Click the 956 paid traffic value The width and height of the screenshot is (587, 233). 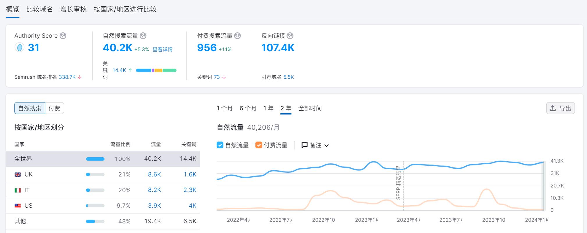tap(207, 48)
